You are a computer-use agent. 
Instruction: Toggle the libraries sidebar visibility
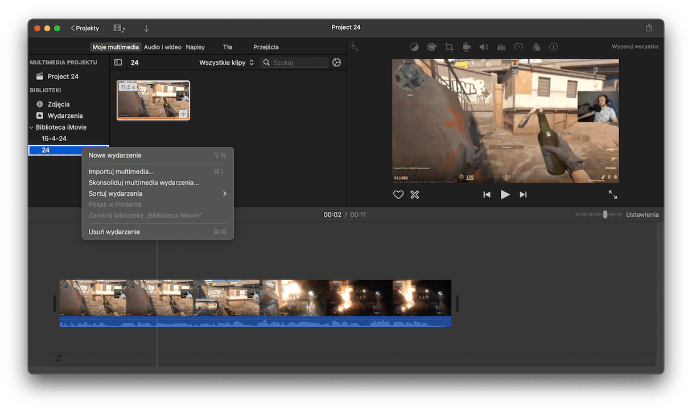118,63
